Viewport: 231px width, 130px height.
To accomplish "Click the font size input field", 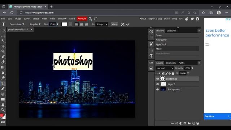I will point(52,24).
